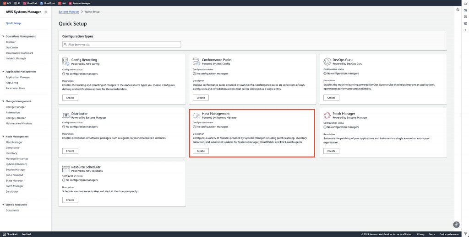This screenshot has height=237, width=469.
Task: Open Fleet Manager in the sidebar
Action: (14, 142)
